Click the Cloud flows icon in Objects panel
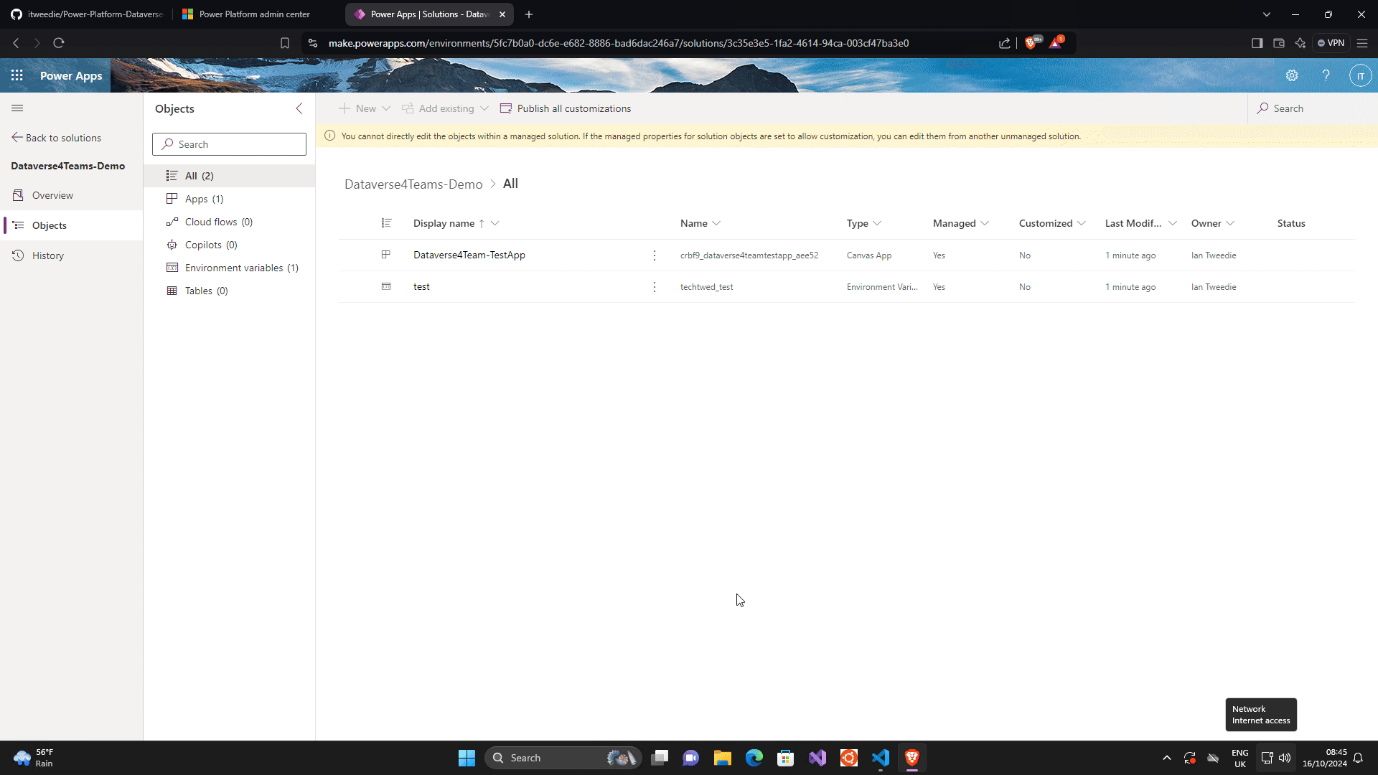 tap(172, 222)
